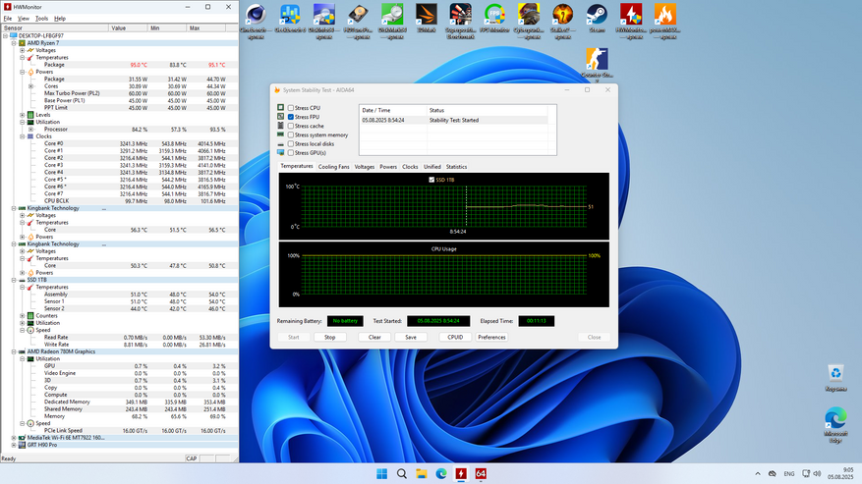This screenshot has width=862, height=484.
Task: Collapse the Clocks section in HWMonitor
Action: click(22, 136)
